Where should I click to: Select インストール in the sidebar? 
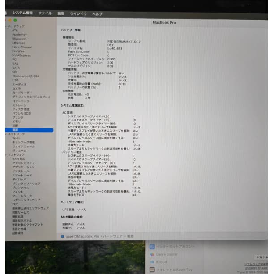21,171
